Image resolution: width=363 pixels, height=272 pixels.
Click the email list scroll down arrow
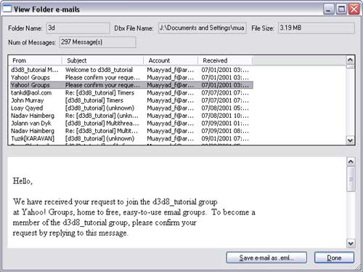tap(350, 140)
